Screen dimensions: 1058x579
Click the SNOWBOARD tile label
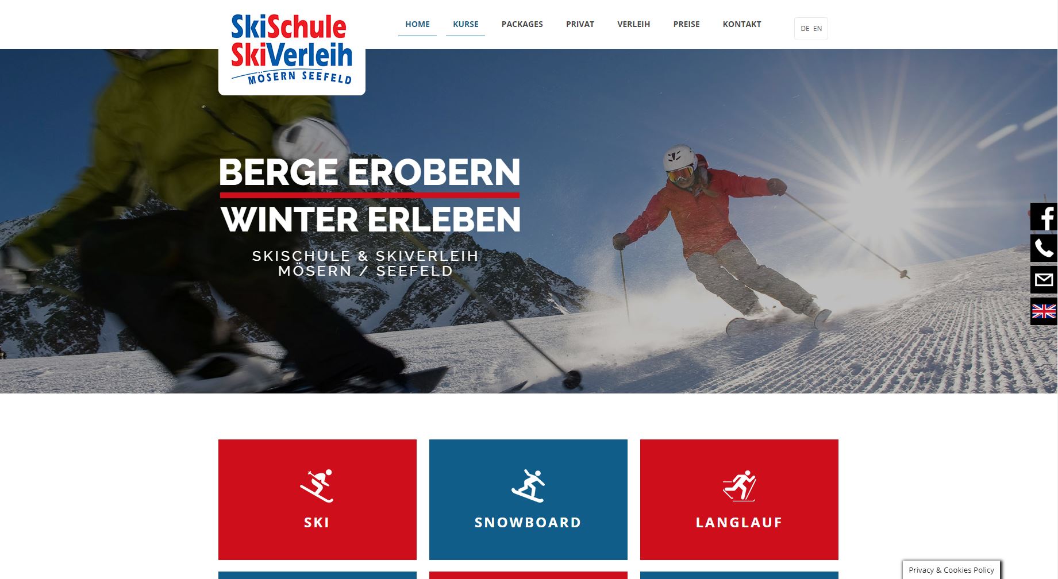coord(528,523)
